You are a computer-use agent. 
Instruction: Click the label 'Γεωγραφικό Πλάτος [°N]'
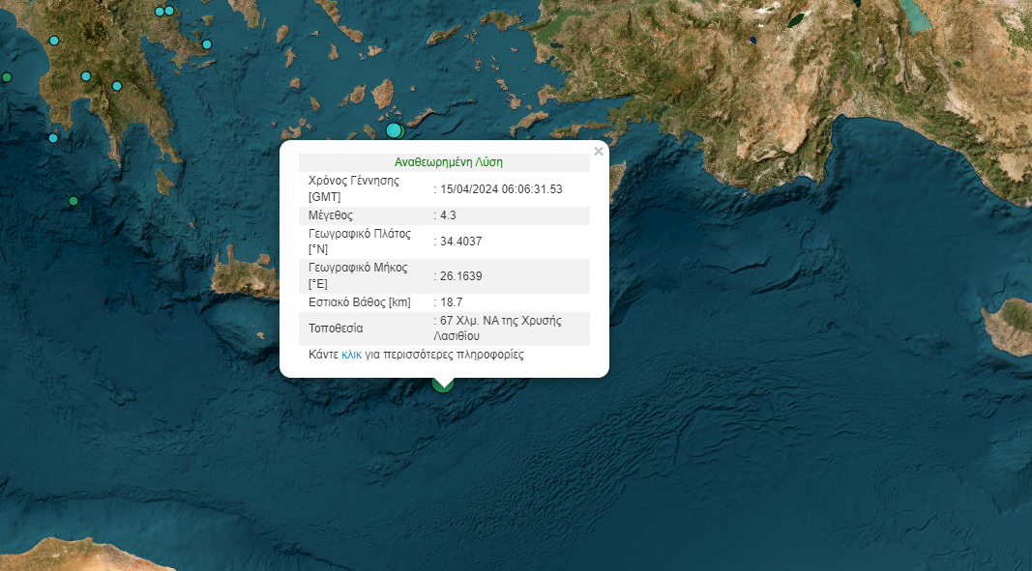[360, 242]
